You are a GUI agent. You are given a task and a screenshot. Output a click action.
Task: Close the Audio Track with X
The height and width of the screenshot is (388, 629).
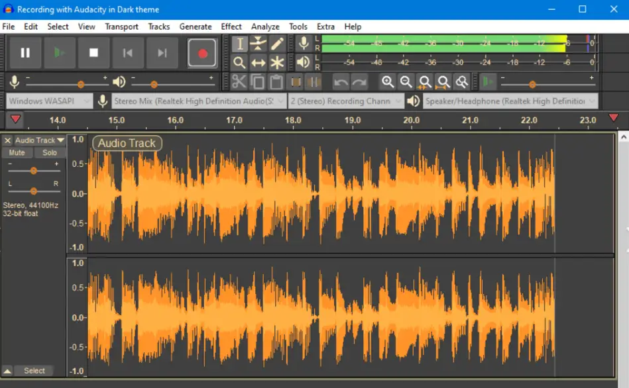point(7,140)
